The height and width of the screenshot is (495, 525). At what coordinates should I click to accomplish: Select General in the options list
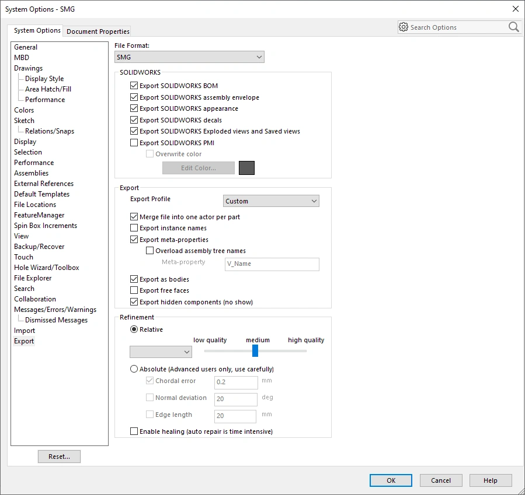tap(26, 47)
